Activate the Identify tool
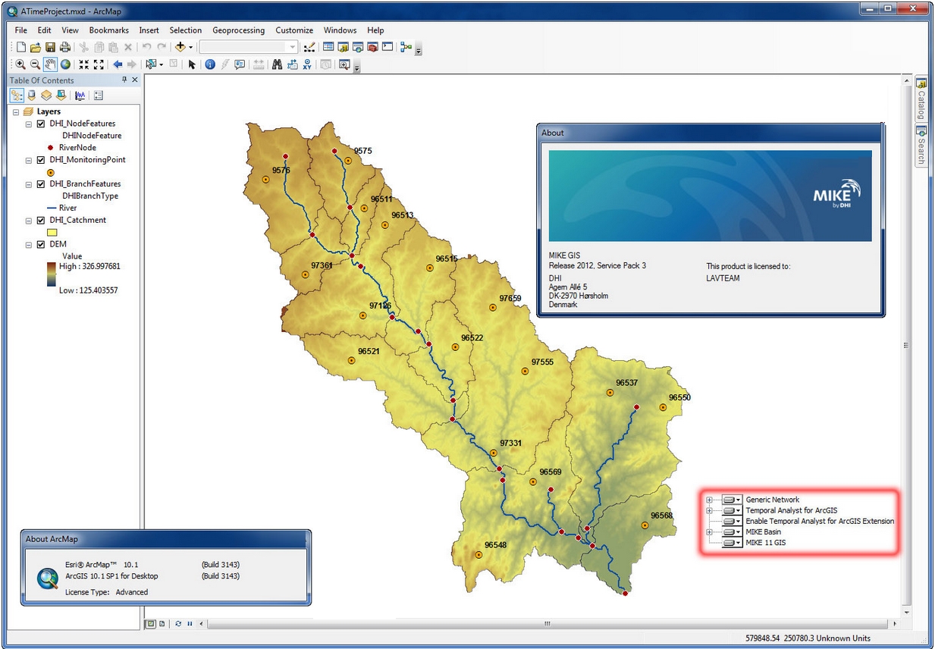The height and width of the screenshot is (649, 935). (x=210, y=64)
